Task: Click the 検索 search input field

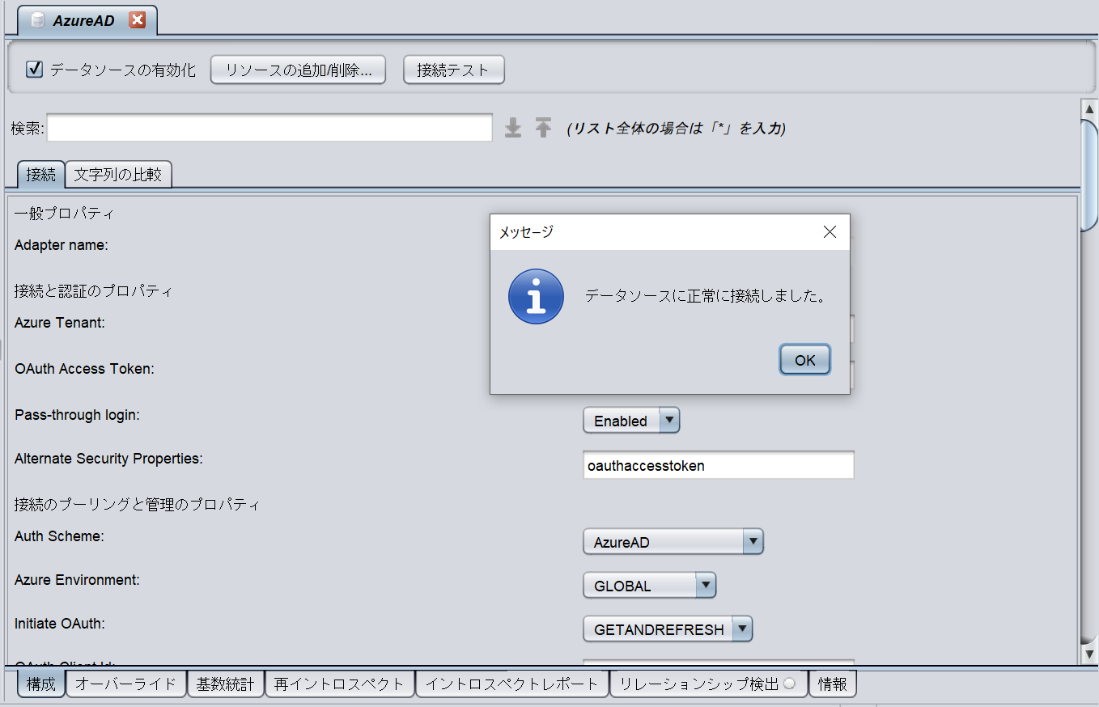Action: pos(269,128)
